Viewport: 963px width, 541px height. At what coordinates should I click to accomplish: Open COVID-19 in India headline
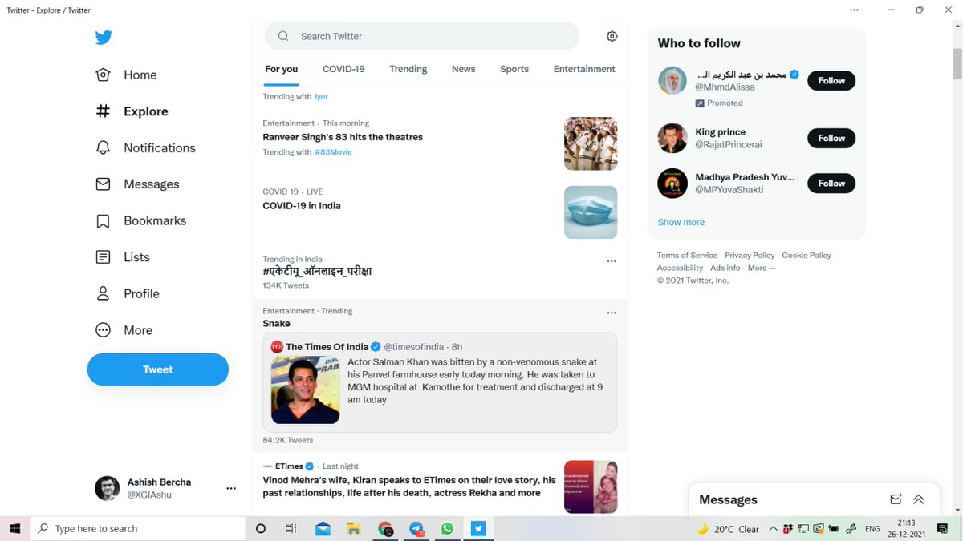(302, 206)
